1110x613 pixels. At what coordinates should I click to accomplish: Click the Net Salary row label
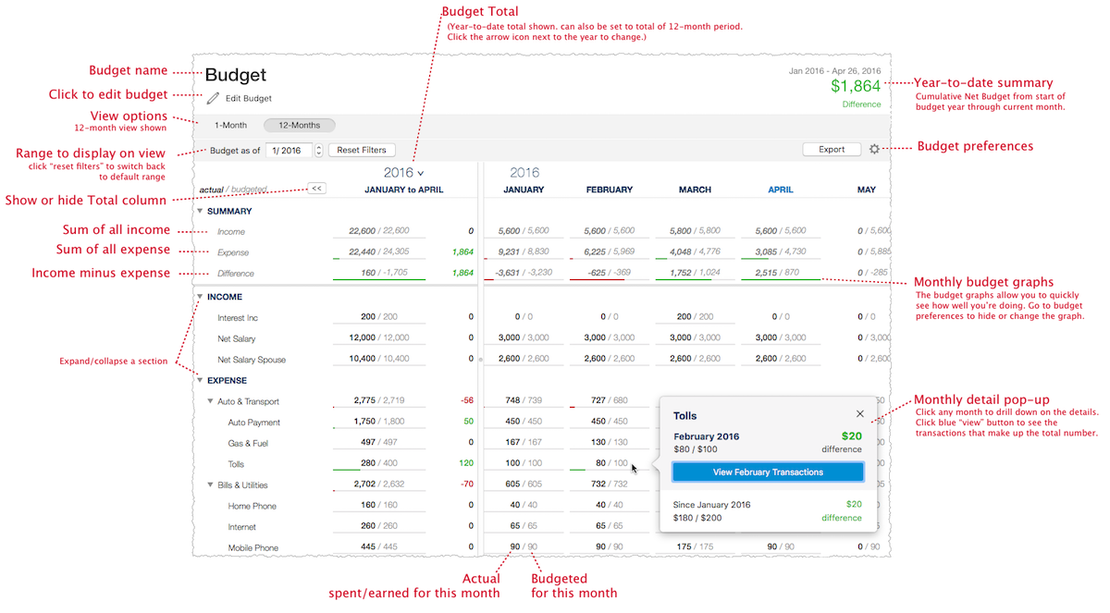pyautogui.click(x=237, y=338)
